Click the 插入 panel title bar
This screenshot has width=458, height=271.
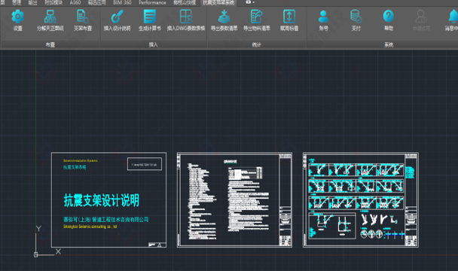(x=154, y=44)
